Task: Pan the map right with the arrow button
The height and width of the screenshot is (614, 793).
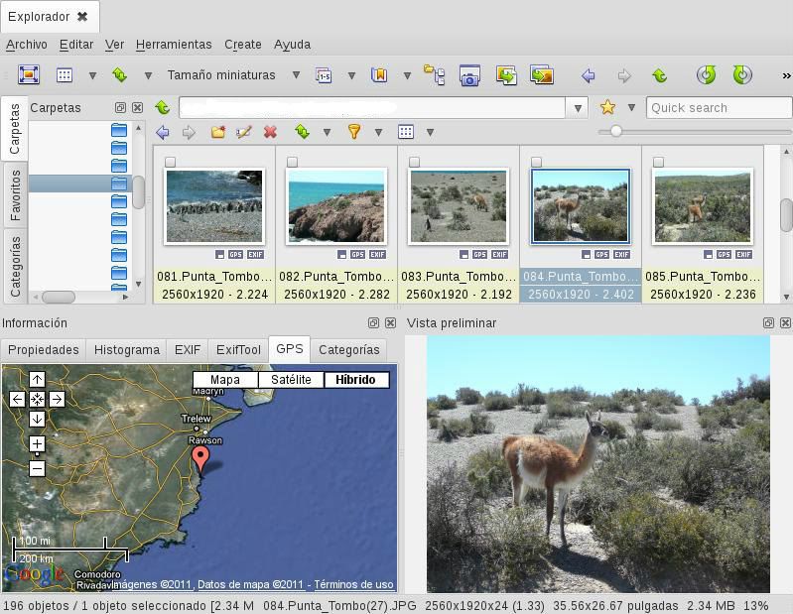Action: point(57,399)
